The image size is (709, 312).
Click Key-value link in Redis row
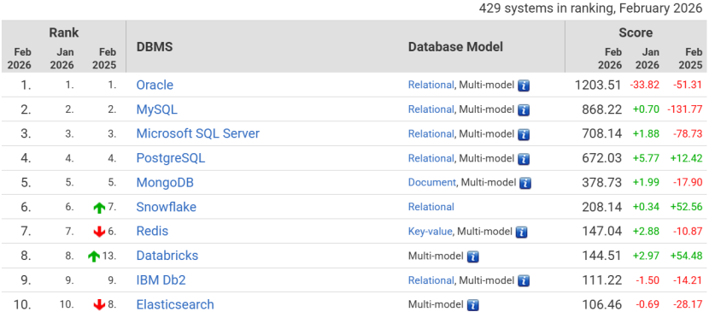(x=430, y=232)
